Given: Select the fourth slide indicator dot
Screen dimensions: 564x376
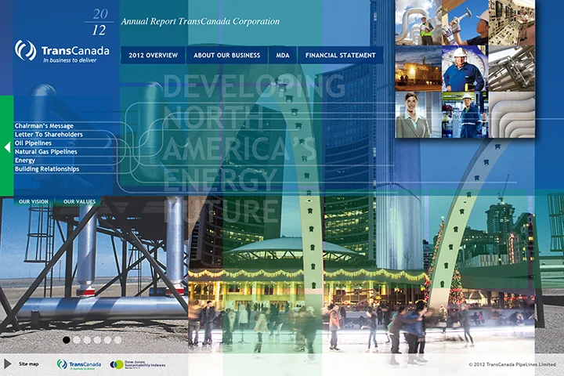Looking at the screenshot, I should pos(97,340).
